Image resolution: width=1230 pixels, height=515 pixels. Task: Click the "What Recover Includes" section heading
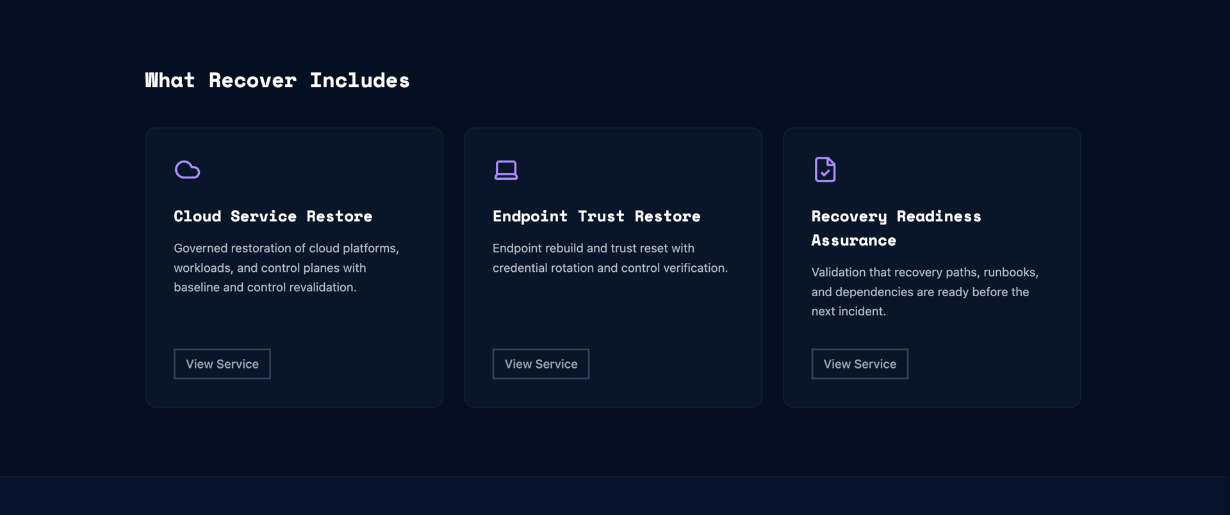pos(277,81)
